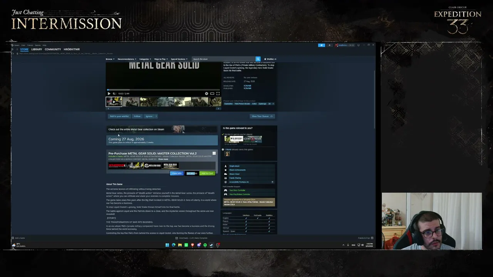Click the green Add to Cart button
Viewport: 493px width, 277px height.
pos(207,174)
